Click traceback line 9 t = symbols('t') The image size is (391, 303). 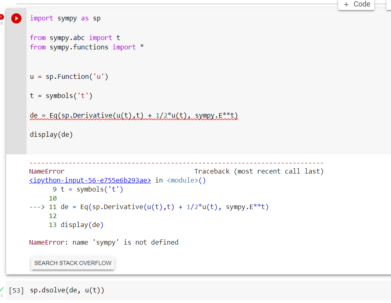click(88, 189)
